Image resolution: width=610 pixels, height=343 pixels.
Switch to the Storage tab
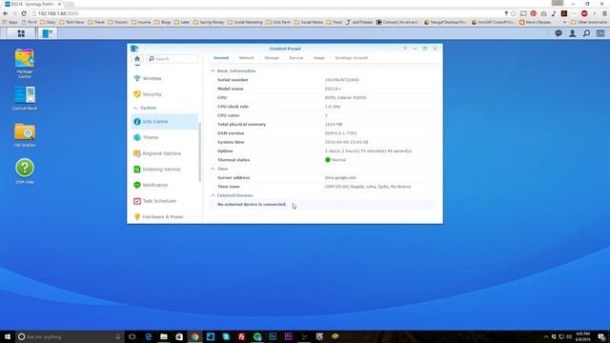click(272, 57)
